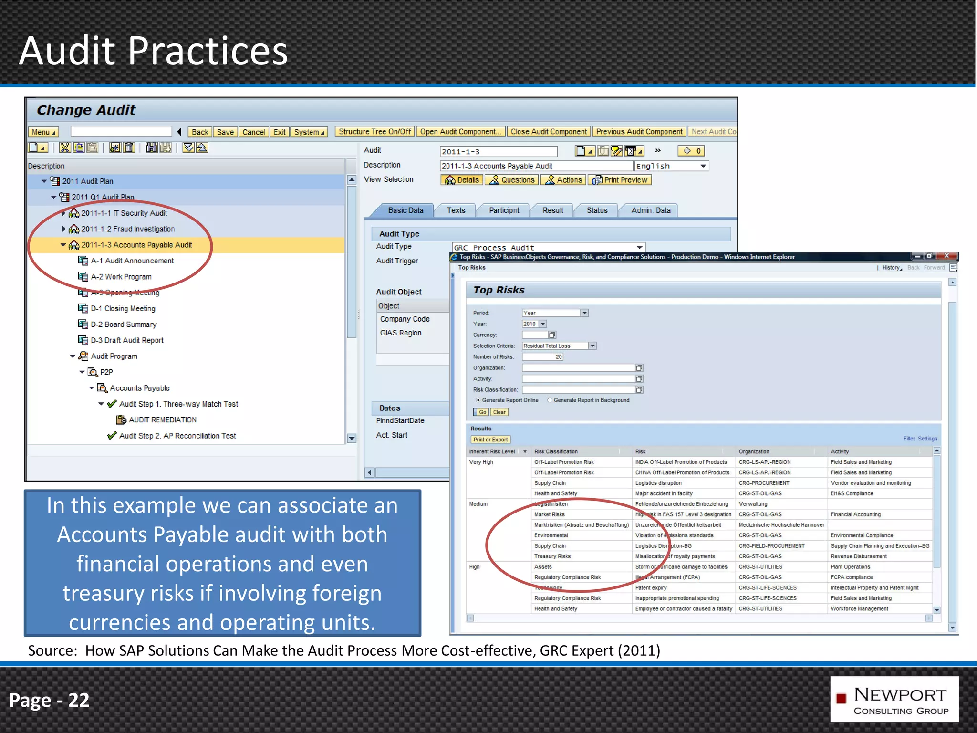Switch to the Status tab
Viewport: 977px width, 733px height.
[597, 210]
